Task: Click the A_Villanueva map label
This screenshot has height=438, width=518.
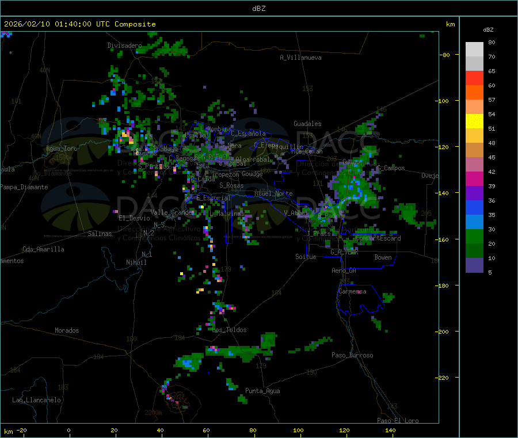Action: [300, 58]
